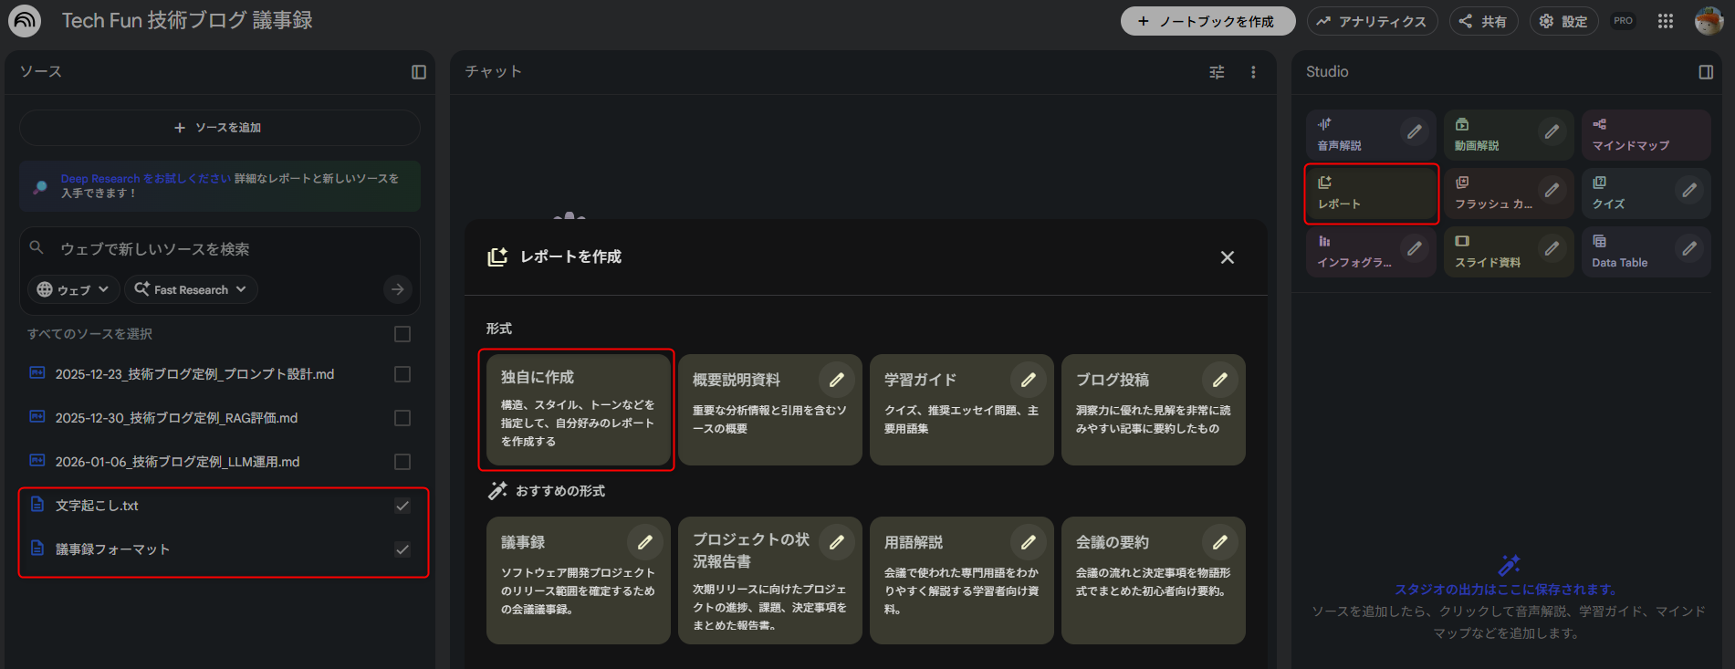1735x669 pixels.
Task: Collapse the ソース panel using its sidebar icon
Action: tap(419, 72)
